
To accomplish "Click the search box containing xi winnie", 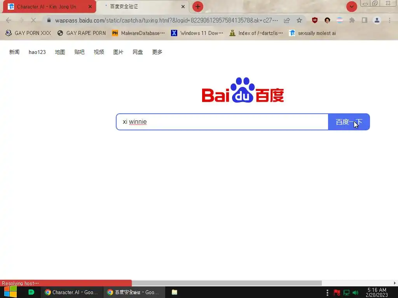I will 222,122.
